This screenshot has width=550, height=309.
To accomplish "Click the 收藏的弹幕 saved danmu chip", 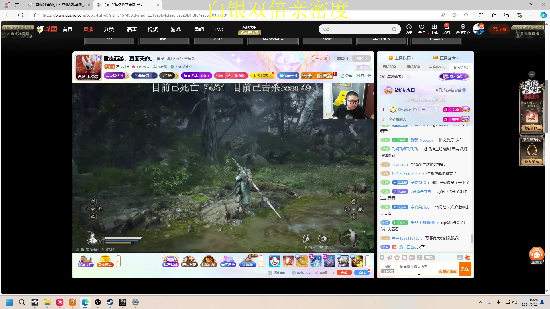I will click(x=448, y=272).
